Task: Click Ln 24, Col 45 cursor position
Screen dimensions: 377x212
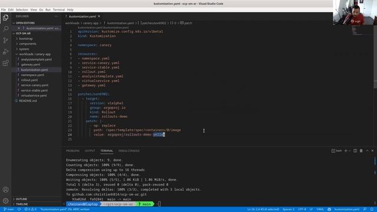Action: (263, 210)
